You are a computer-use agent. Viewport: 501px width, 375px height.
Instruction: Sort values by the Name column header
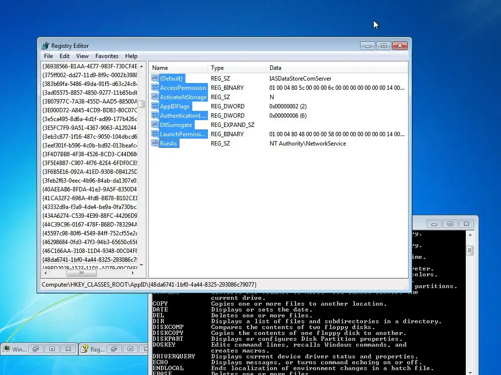pyautogui.click(x=178, y=67)
